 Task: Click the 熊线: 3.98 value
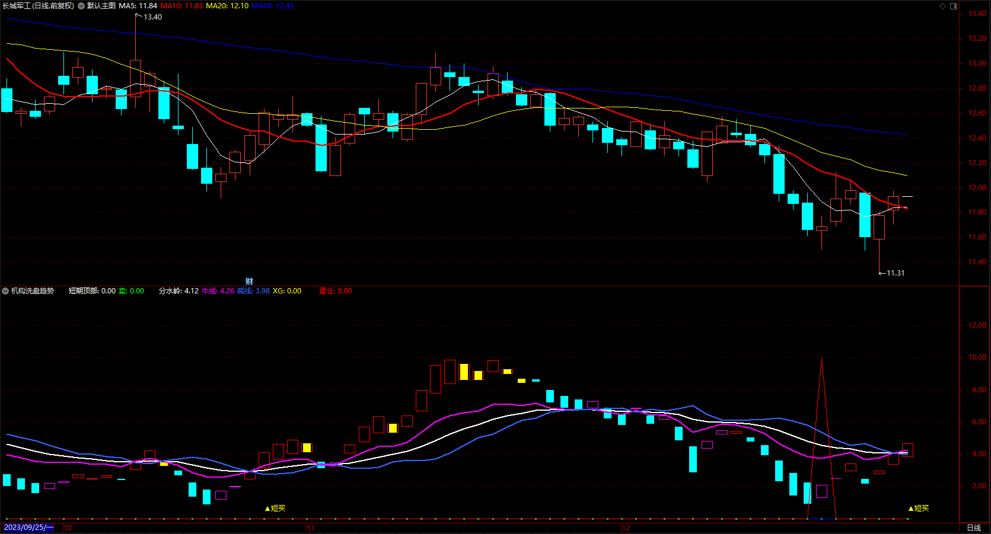tap(254, 291)
